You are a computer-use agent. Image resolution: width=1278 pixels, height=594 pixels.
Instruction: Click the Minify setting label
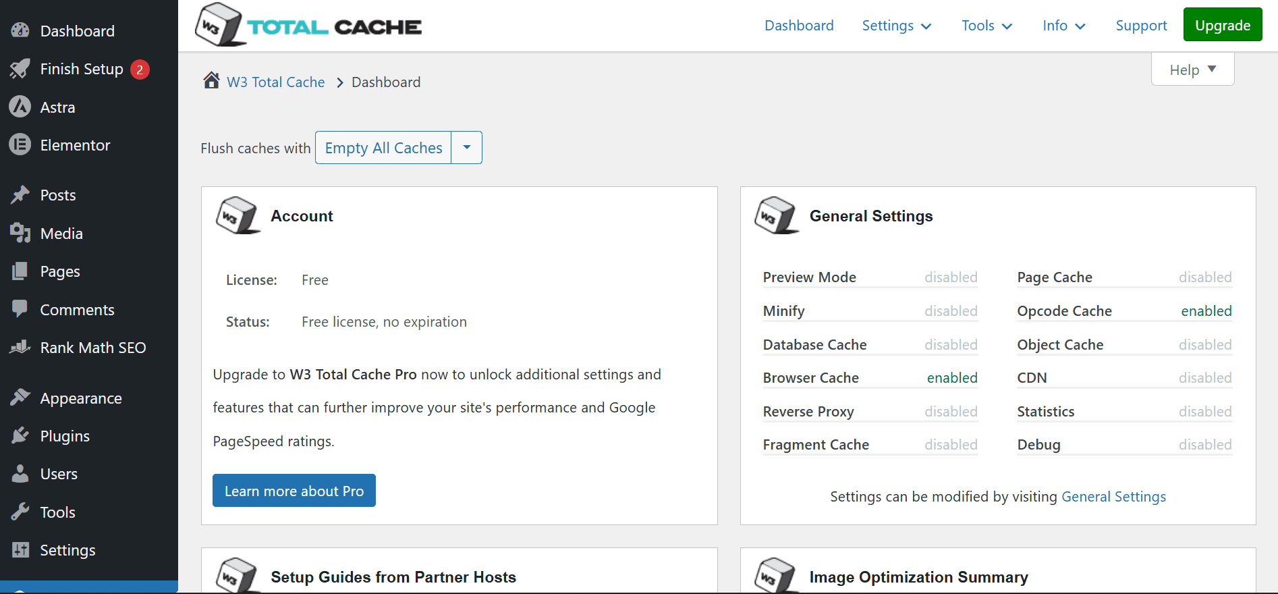click(x=783, y=311)
